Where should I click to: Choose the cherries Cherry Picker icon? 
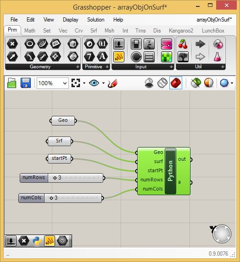(x=183, y=44)
